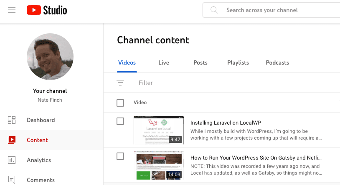Image resolution: width=340 pixels, height=185 pixels.
Task: Click the Your channel label
Action: pyautogui.click(x=50, y=91)
